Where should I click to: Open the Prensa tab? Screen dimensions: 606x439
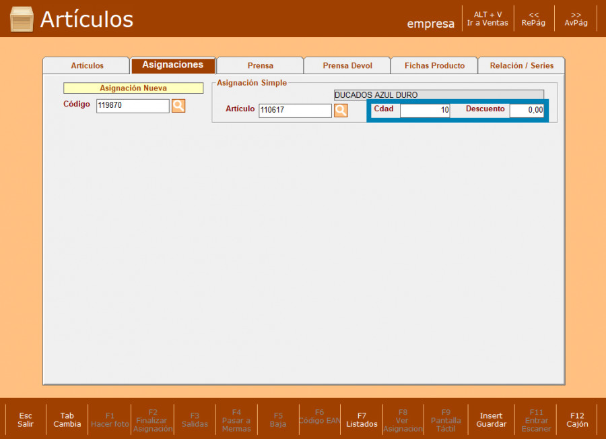260,65
